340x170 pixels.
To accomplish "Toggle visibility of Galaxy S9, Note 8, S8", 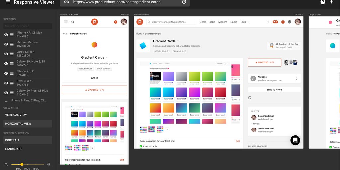I will click(x=6, y=63).
